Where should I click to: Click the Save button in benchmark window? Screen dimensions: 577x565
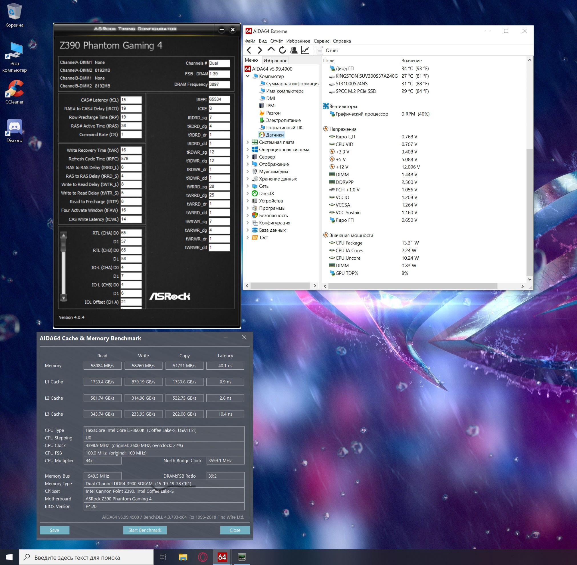[54, 530]
